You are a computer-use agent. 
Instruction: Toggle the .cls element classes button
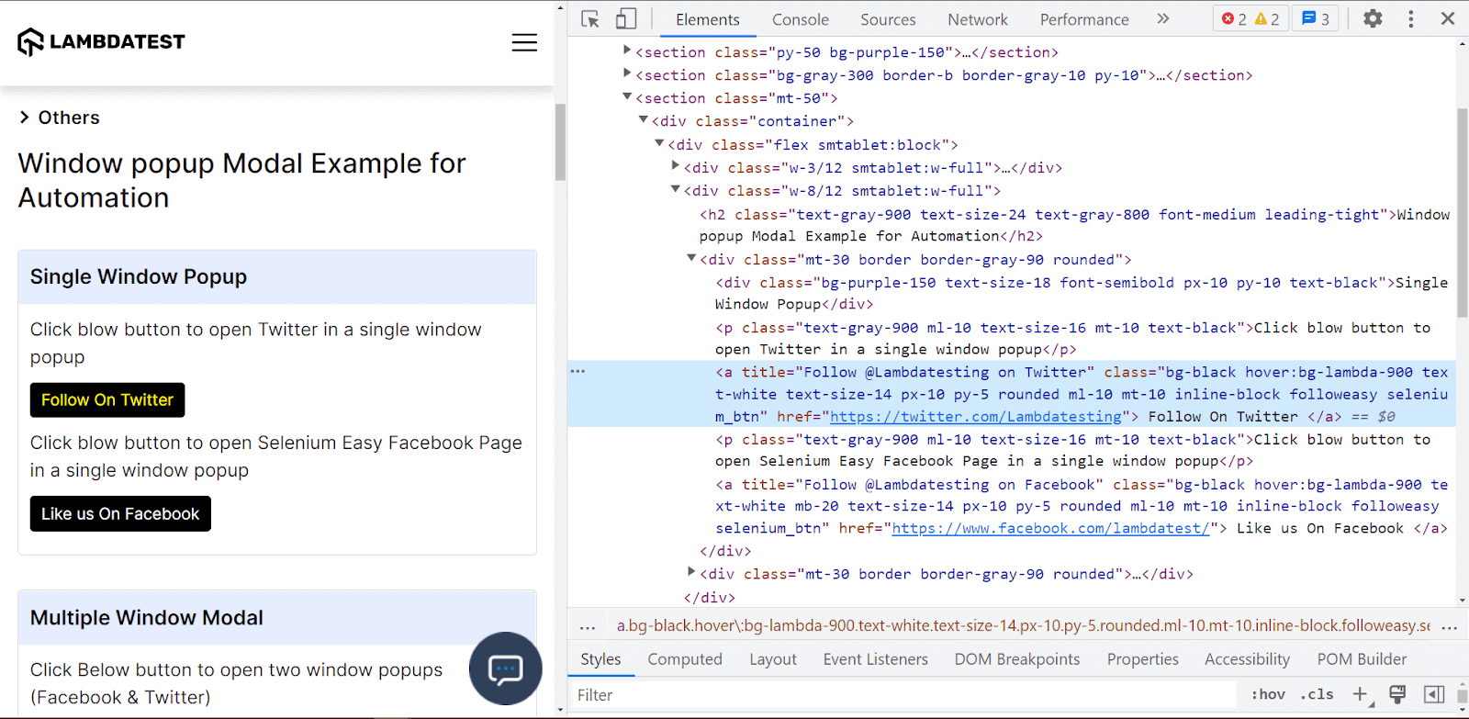(x=1317, y=694)
